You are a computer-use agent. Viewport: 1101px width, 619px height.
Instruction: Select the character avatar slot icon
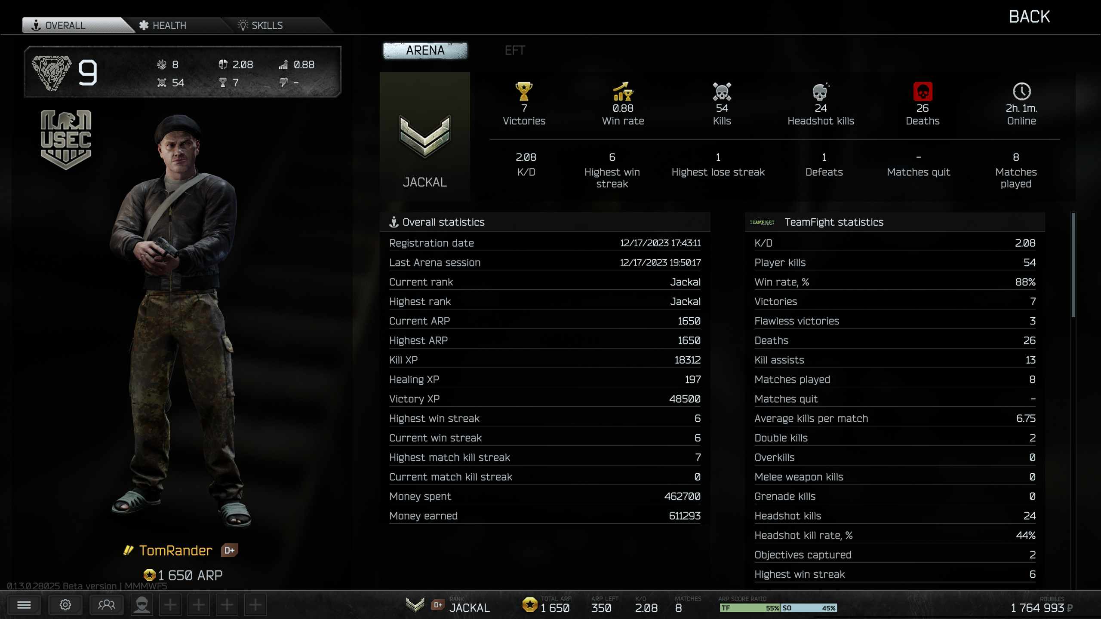click(142, 605)
